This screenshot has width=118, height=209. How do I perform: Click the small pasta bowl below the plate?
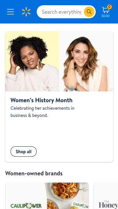53,205
